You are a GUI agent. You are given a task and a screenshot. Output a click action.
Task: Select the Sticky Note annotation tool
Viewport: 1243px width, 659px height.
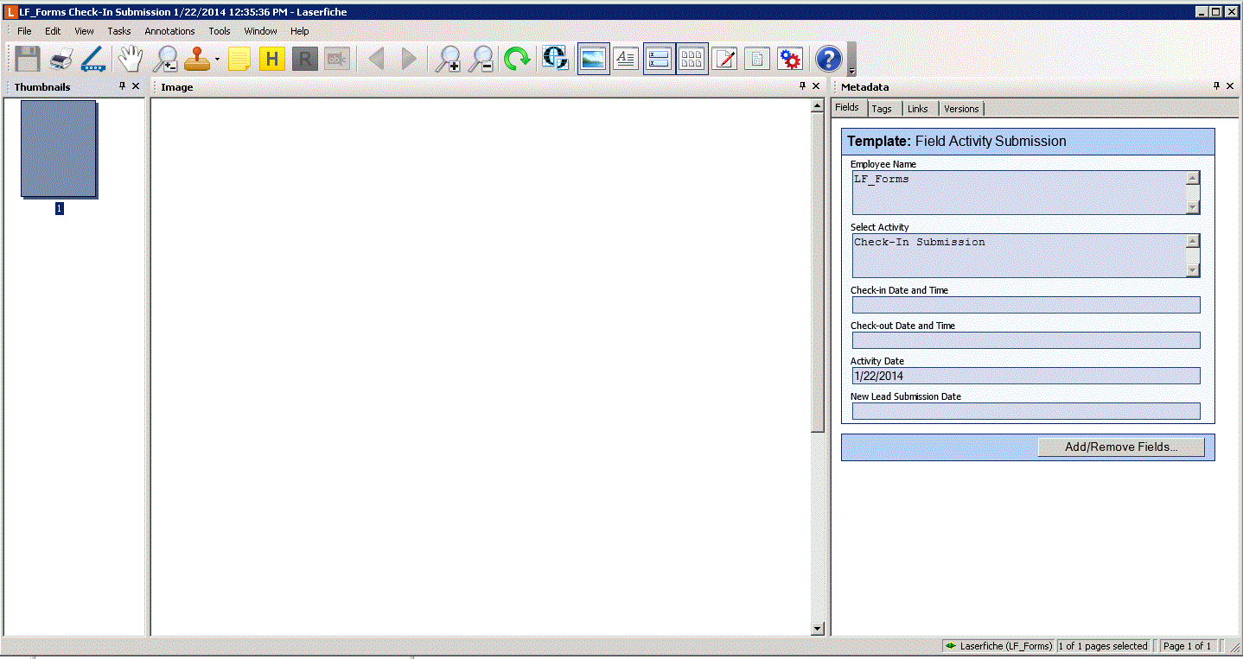tap(239, 59)
